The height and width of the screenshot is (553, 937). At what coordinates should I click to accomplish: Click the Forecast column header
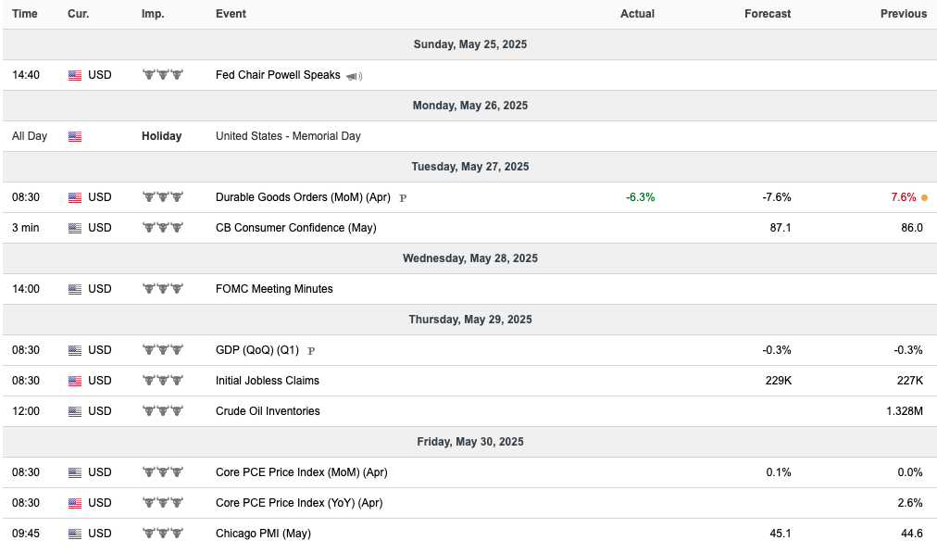(x=768, y=14)
